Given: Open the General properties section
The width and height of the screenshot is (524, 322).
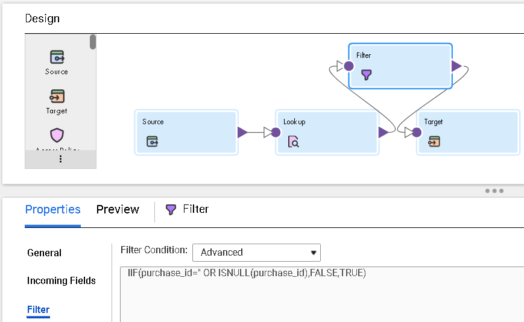Looking at the screenshot, I should 44,253.
